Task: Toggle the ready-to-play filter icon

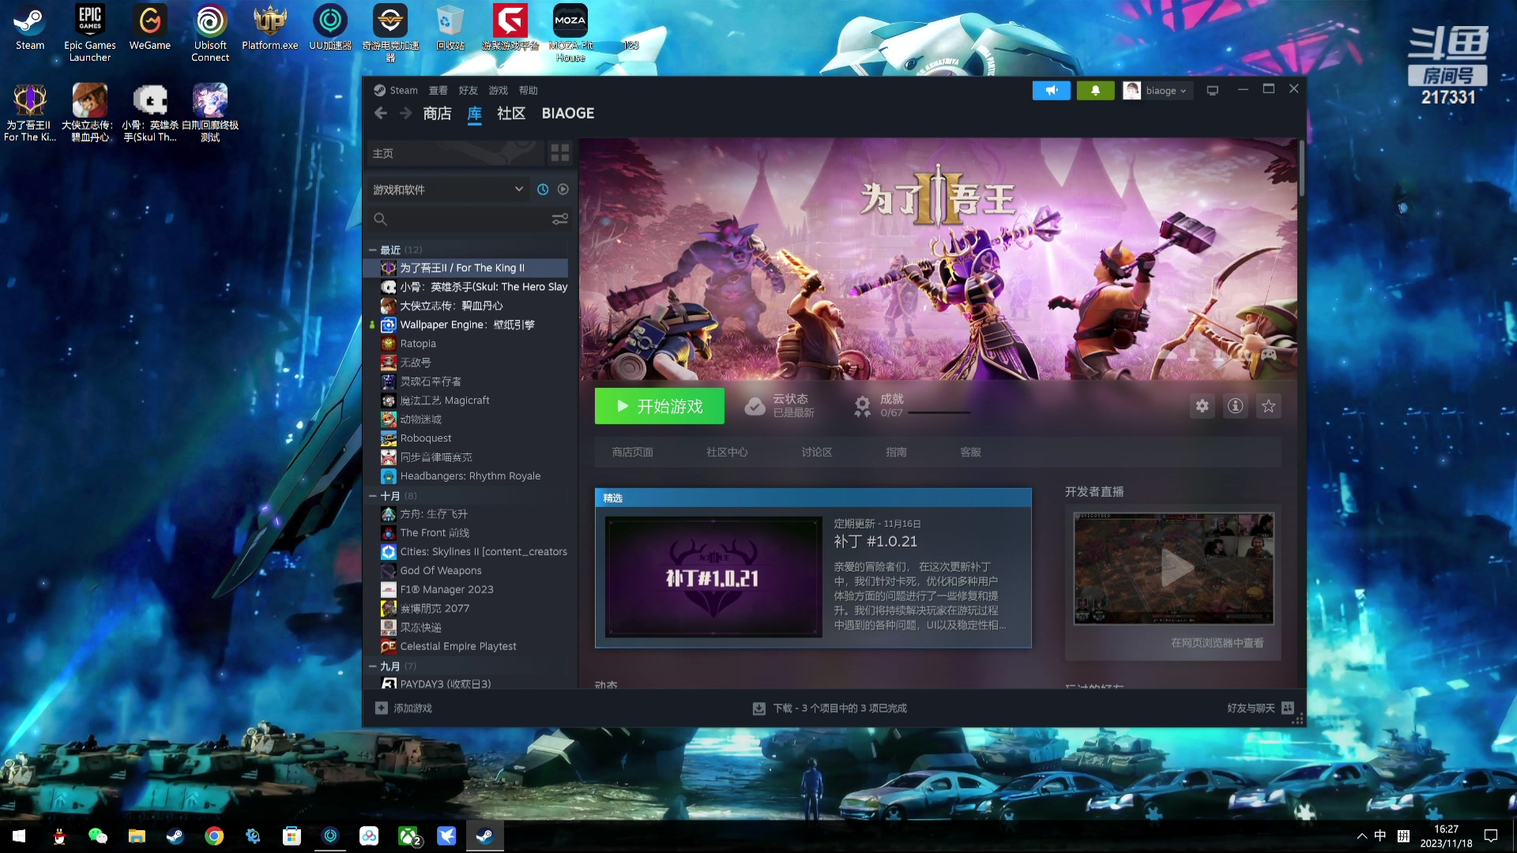Action: [x=563, y=190]
